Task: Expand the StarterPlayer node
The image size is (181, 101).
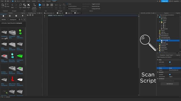Action: point(158,49)
